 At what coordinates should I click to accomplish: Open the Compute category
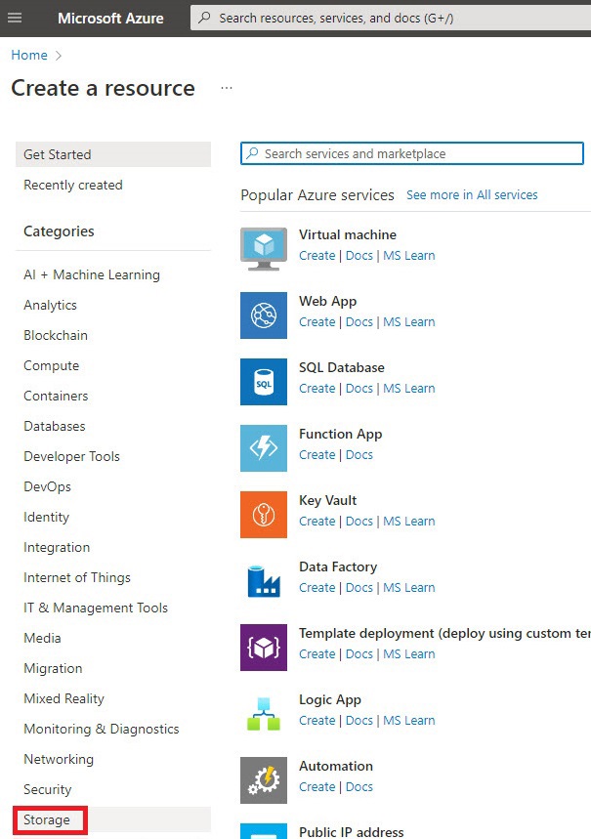(x=52, y=365)
